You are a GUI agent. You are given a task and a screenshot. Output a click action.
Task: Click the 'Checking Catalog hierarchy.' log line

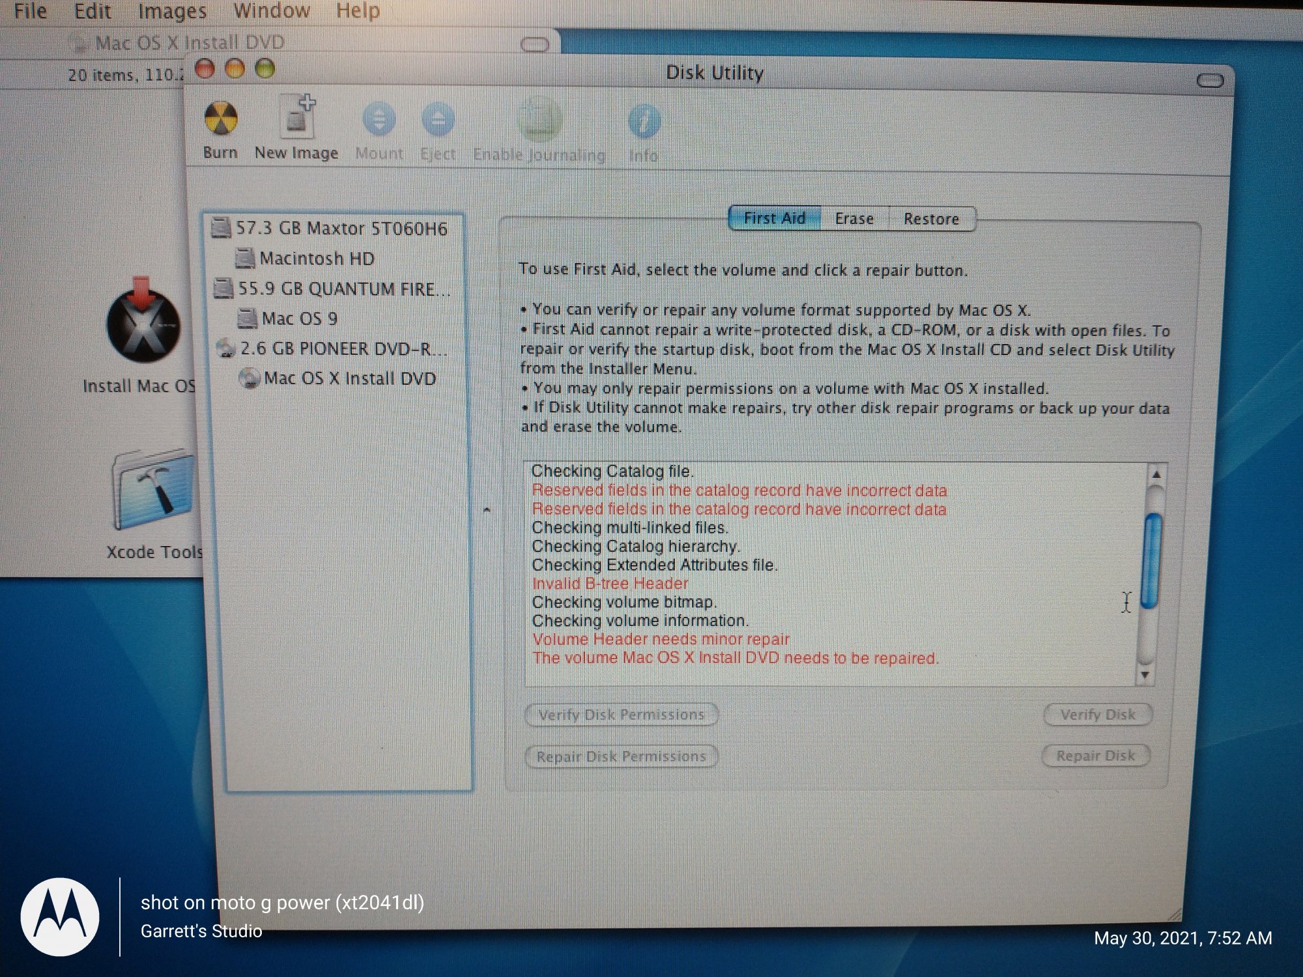(636, 546)
